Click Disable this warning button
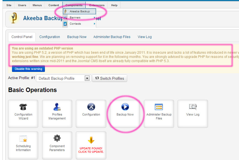The height and width of the screenshot is (160, 239). click(x=28, y=69)
